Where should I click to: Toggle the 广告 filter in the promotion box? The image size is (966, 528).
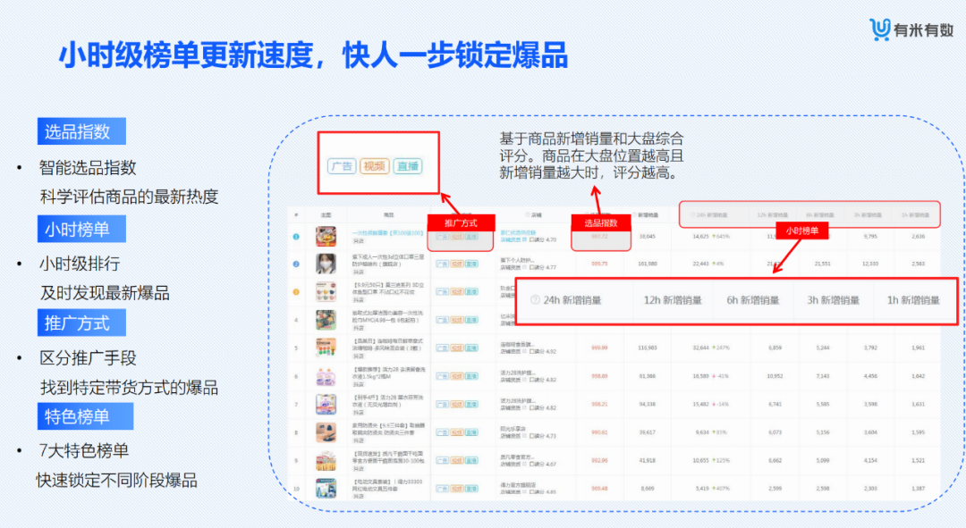pos(342,166)
